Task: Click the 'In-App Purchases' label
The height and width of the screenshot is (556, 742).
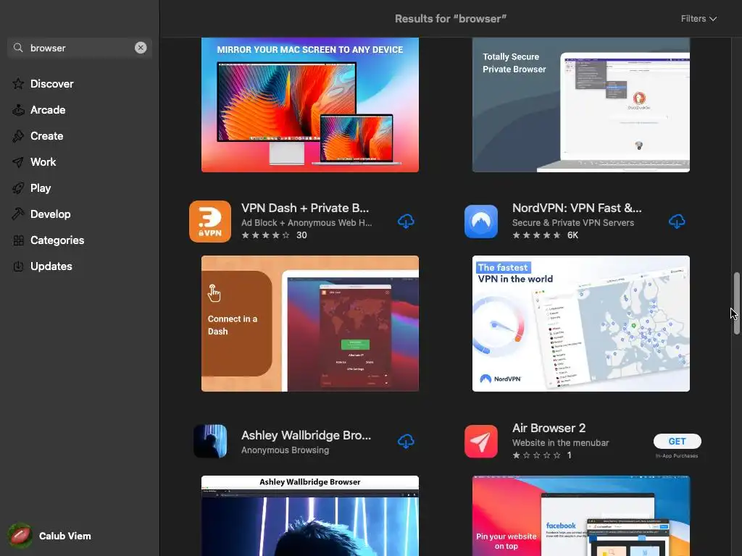Action: point(677,456)
